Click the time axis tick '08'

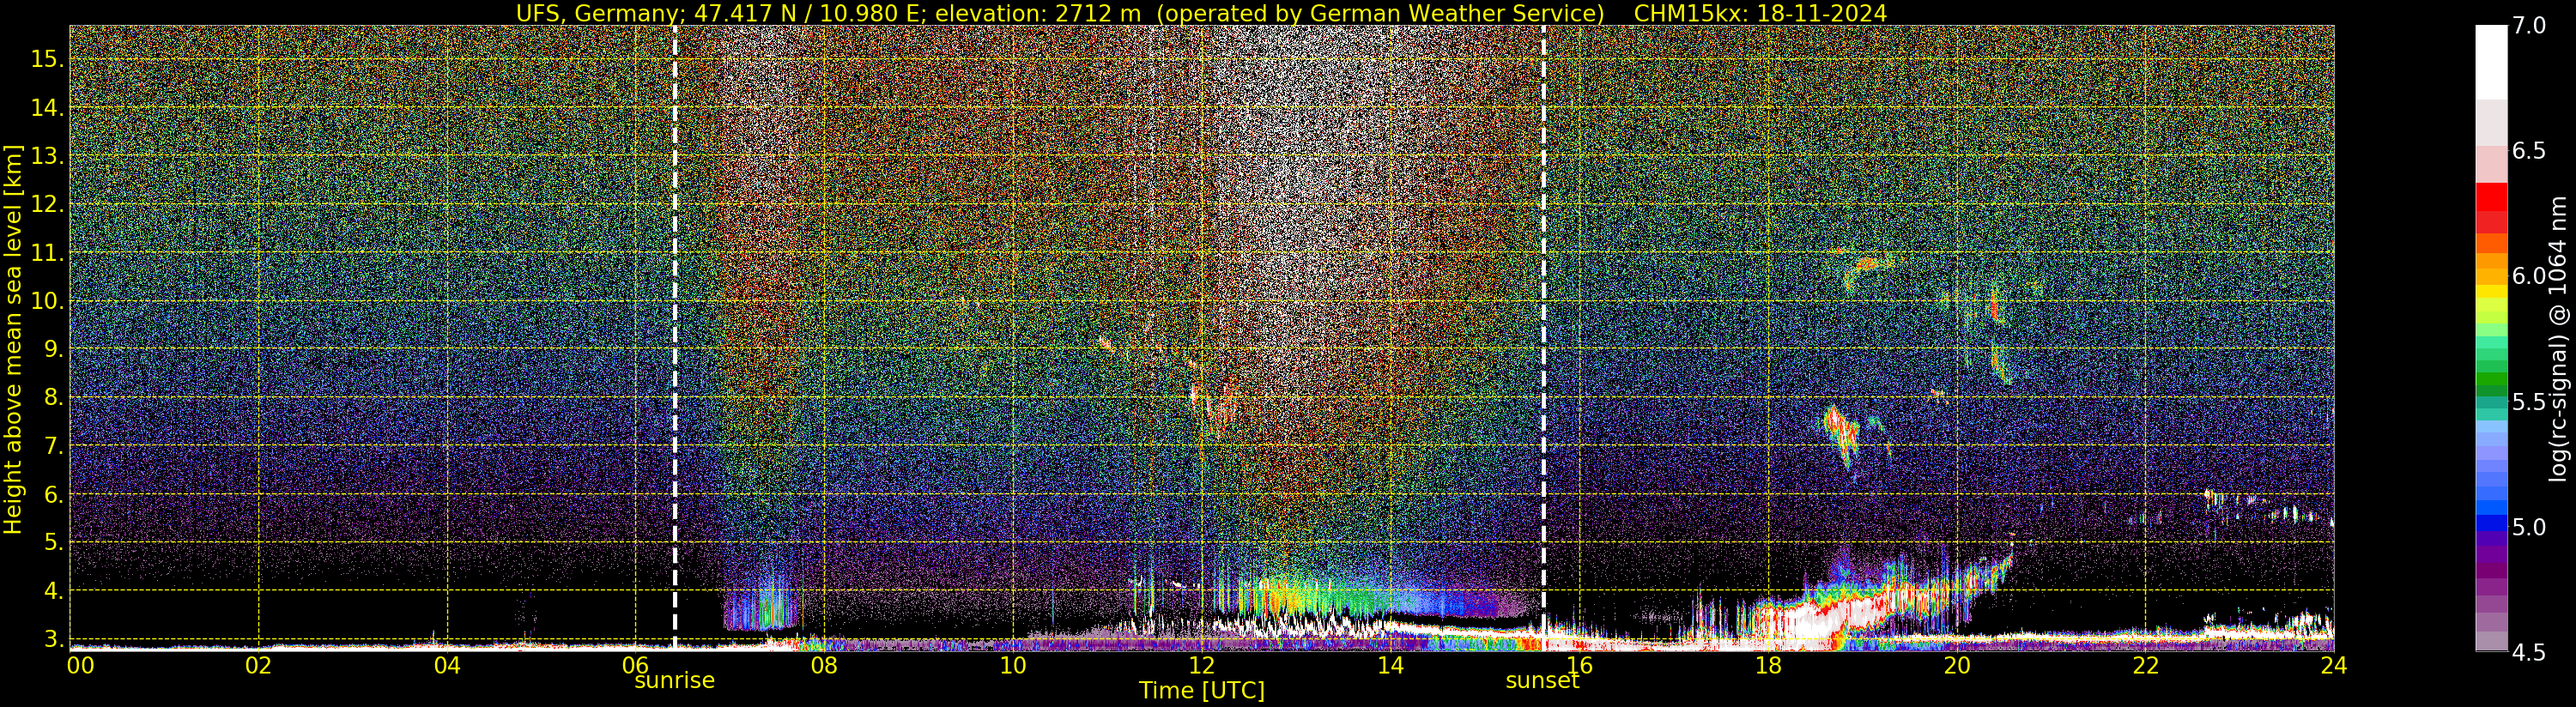[x=824, y=666]
